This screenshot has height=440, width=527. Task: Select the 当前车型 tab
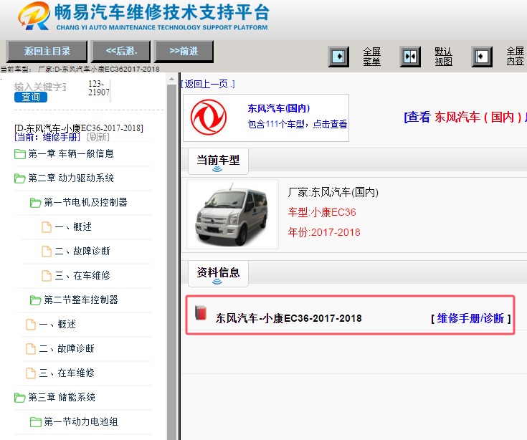[x=218, y=161]
